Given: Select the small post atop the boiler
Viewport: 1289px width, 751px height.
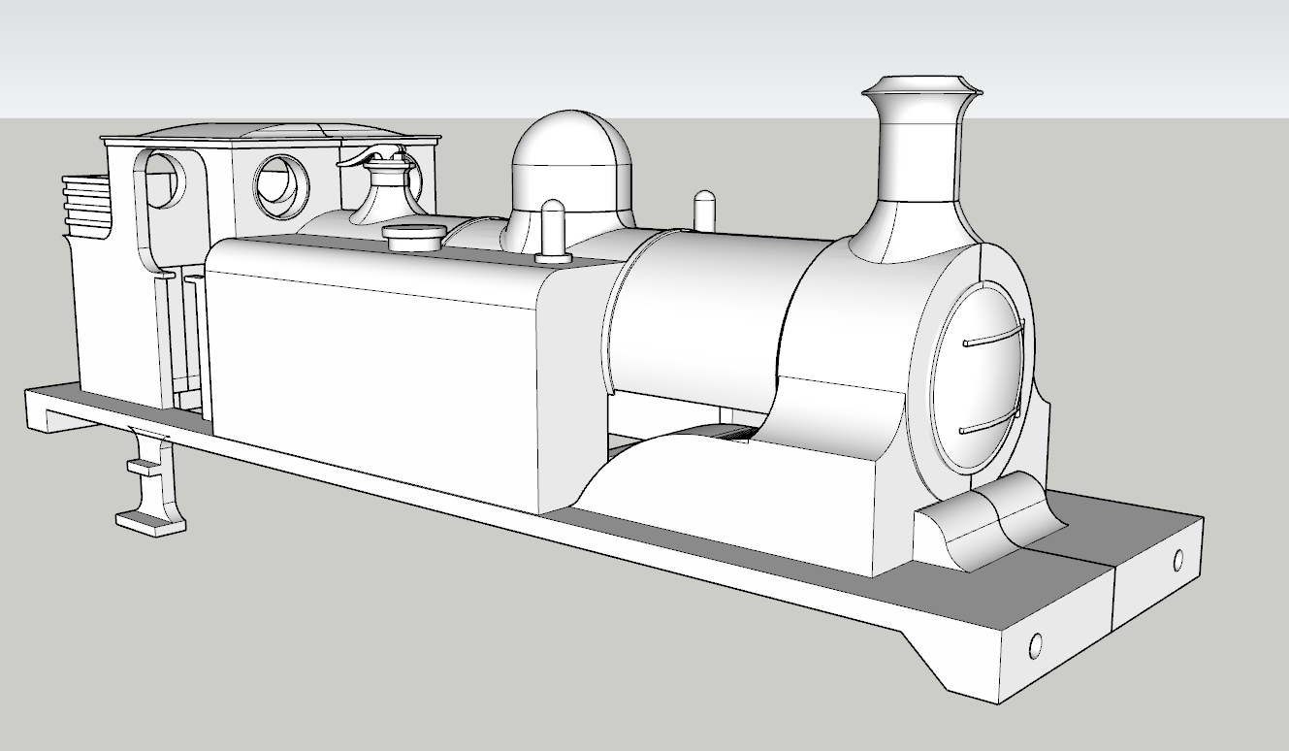Looking at the screenshot, I should (705, 210).
